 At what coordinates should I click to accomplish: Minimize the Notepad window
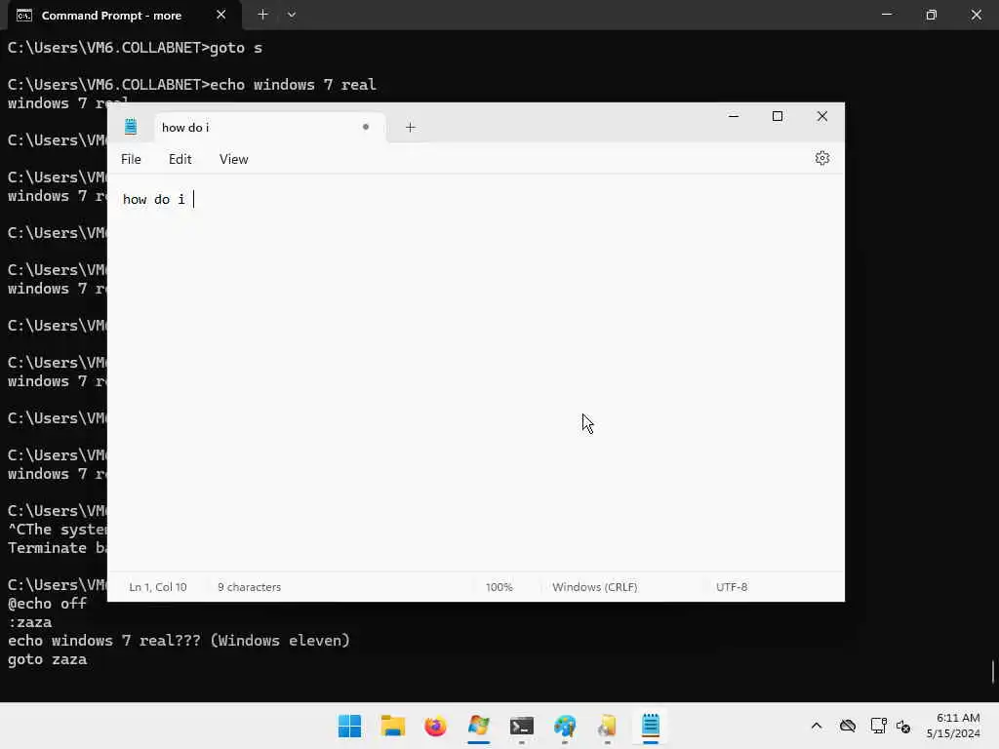pos(734,116)
